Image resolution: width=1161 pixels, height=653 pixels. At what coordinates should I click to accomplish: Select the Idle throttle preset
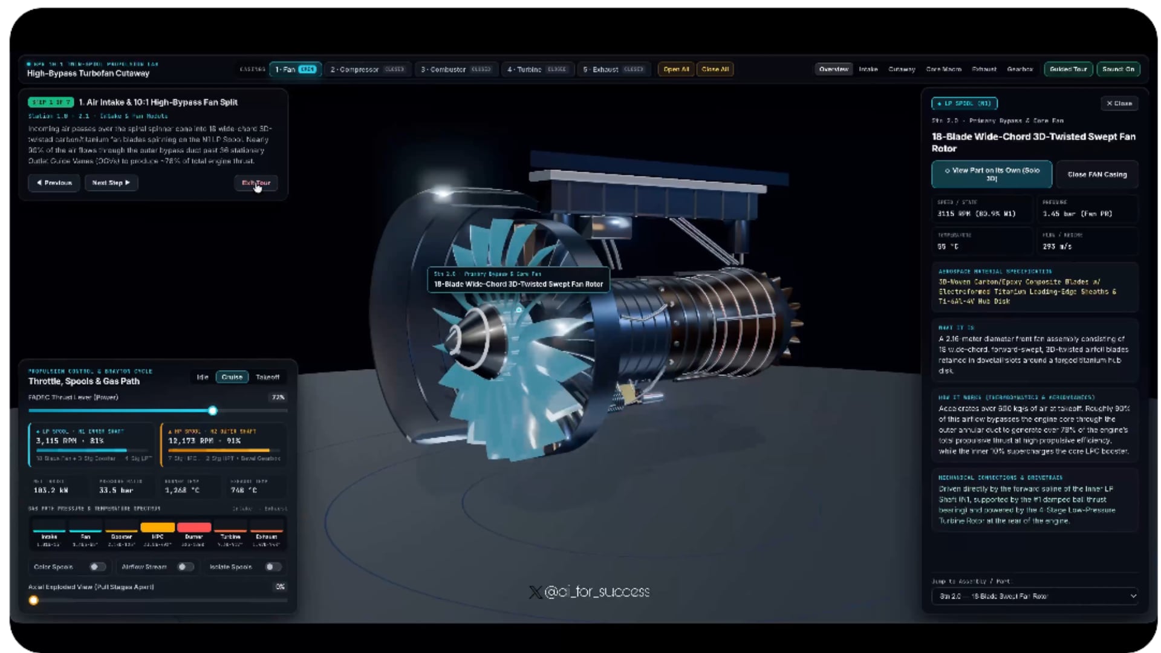point(203,377)
